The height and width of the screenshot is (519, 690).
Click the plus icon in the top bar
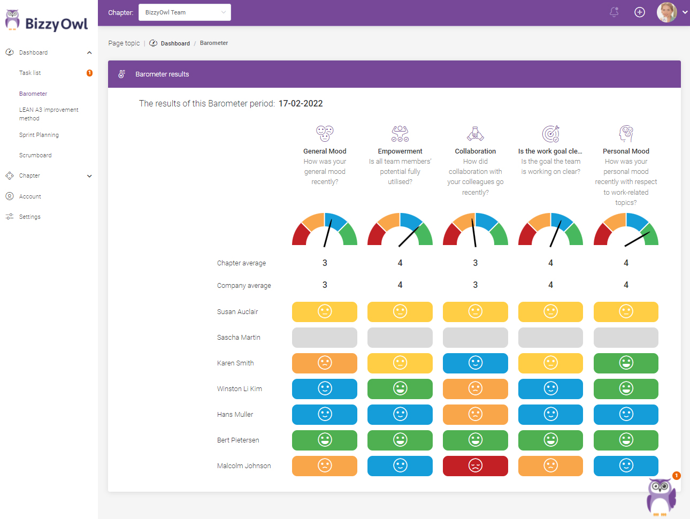point(640,12)
